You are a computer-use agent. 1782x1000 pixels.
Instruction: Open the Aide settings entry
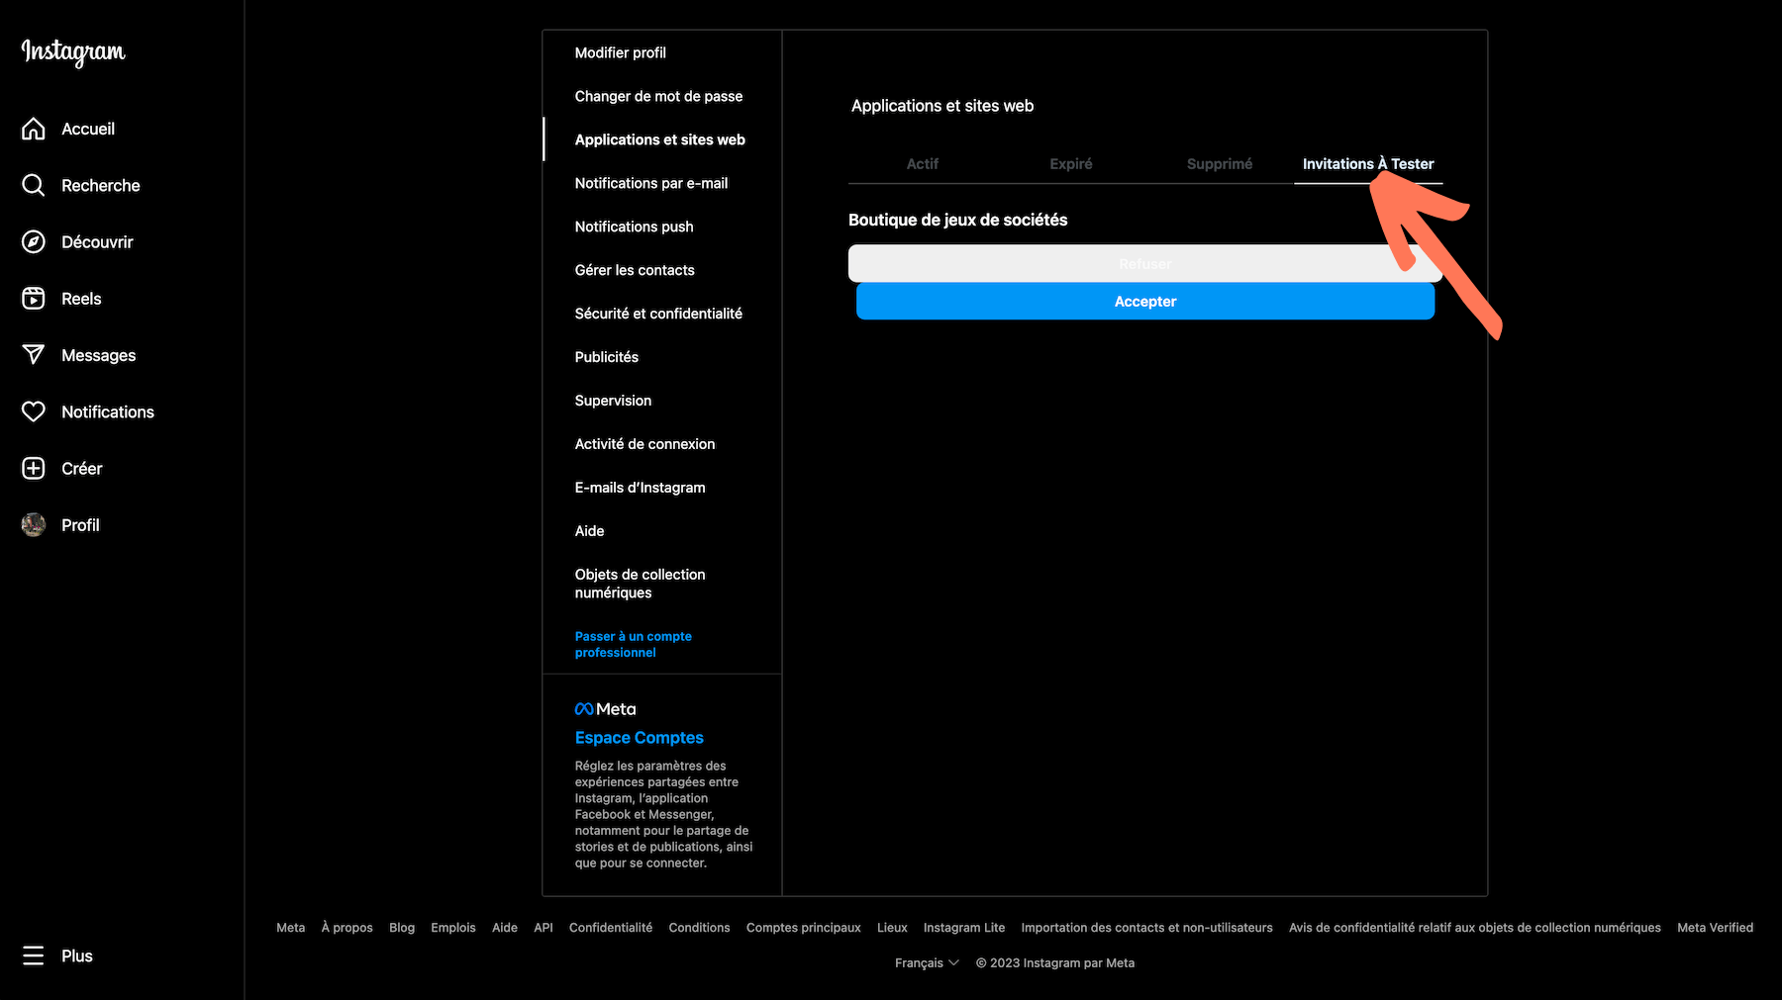coord(589,531)
